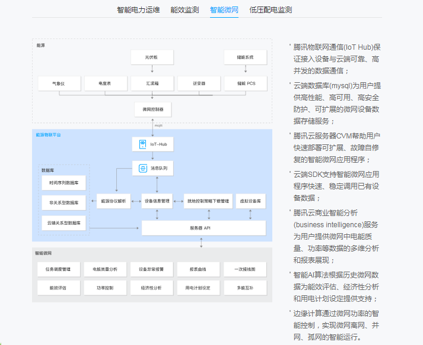This screenshot has height=345, width=423.
Task: Click the 虚拟设备库 box
Action: 250,201
